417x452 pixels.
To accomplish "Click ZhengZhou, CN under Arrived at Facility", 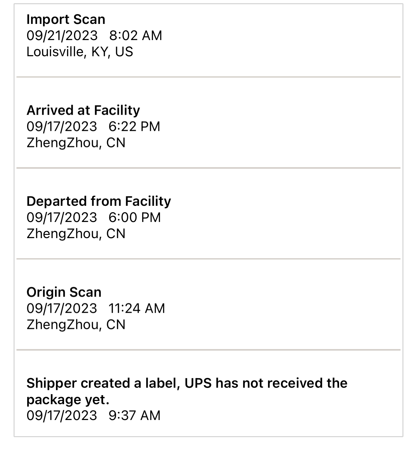I will [x=76, y=143].
